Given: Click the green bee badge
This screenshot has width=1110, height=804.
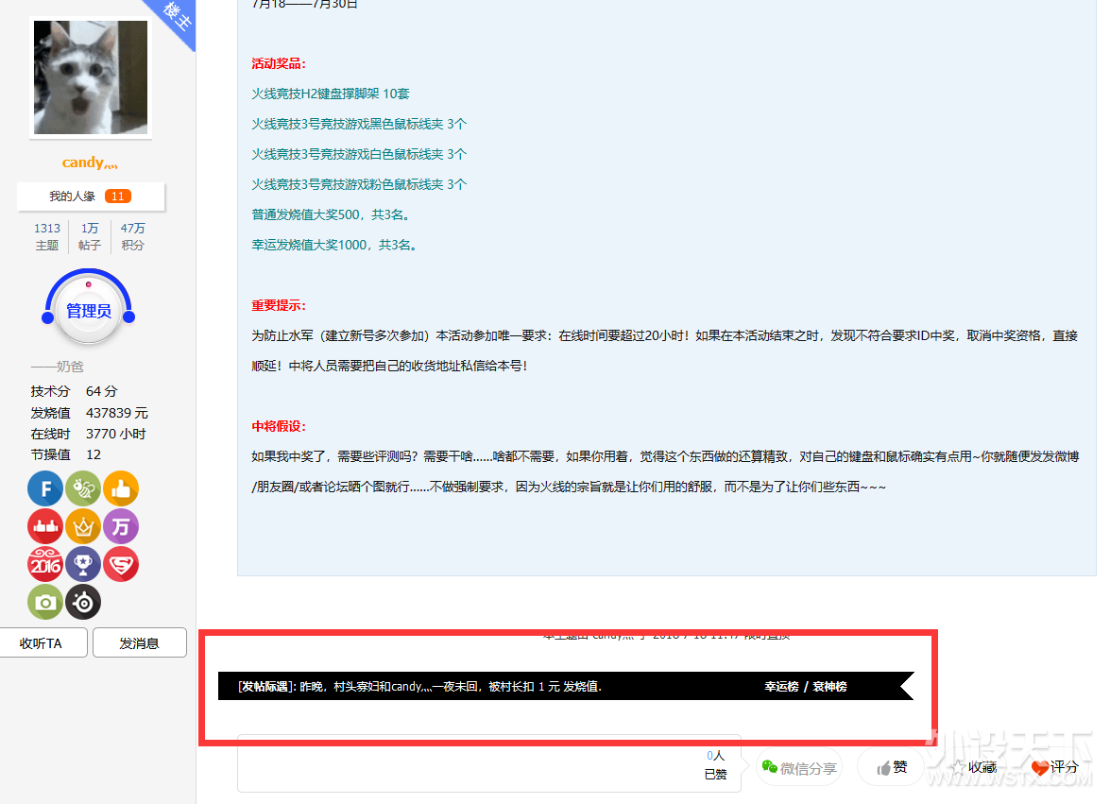Looking at the screenshot, I should (83, 488).
